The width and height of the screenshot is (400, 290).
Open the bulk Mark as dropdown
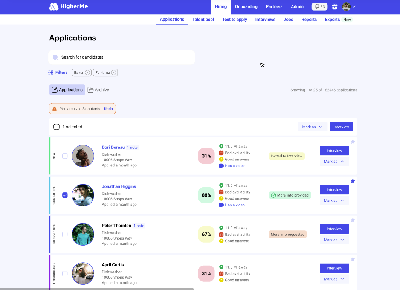click(x=312, y=127)
